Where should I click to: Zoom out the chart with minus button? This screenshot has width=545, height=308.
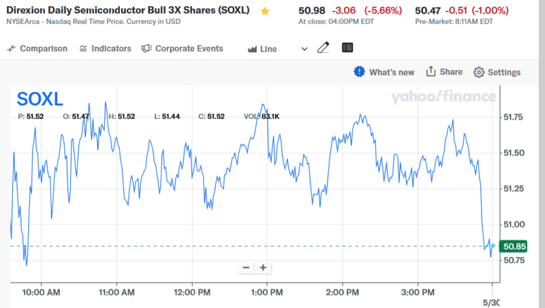click(x=246, y=267)
